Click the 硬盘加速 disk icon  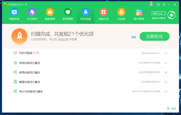point(15,82)
